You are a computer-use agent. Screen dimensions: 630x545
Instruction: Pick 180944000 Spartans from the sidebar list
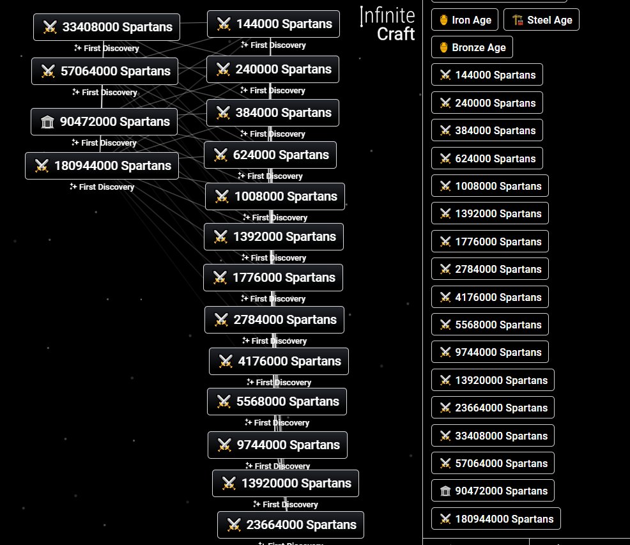[x=496, y=519]
